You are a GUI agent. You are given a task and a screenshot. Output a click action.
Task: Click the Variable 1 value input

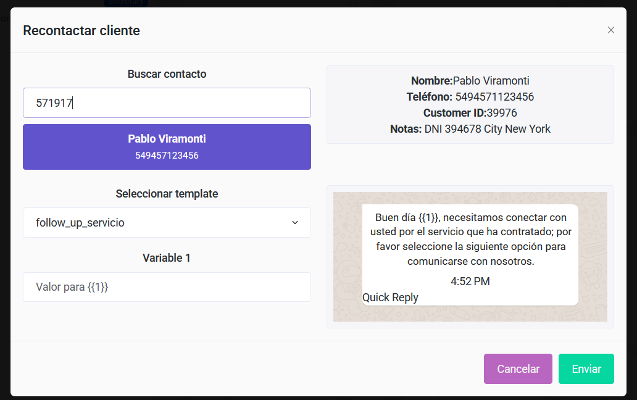(x=167, y=287)
